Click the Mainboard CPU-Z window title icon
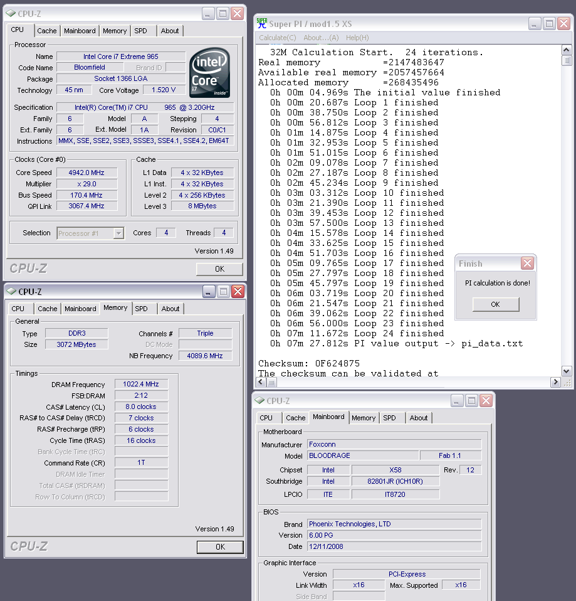The width and height of the screenshot is (576, 601). (x=259, y=400)
